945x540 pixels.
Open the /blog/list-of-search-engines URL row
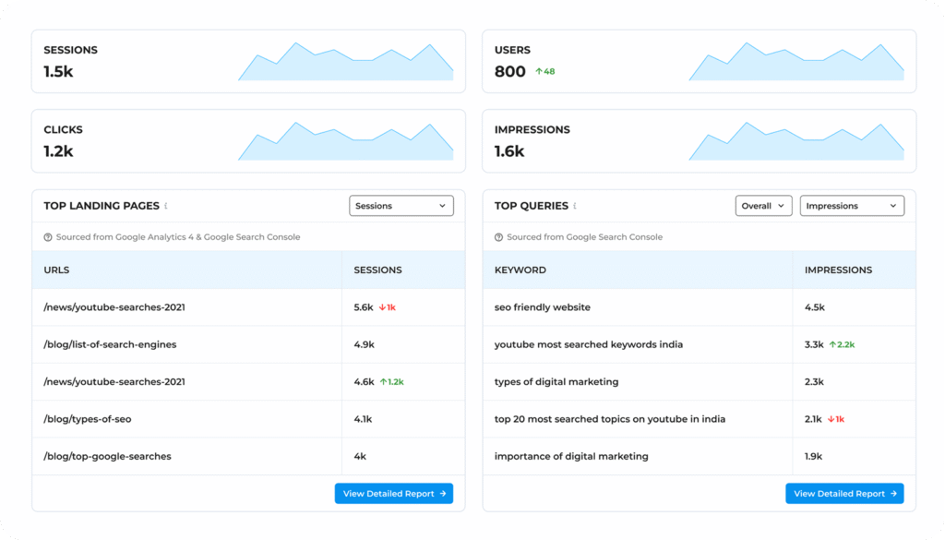pos(110,344)
